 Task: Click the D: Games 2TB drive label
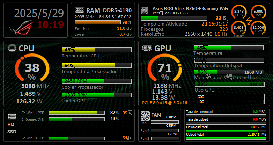point(33,119)
